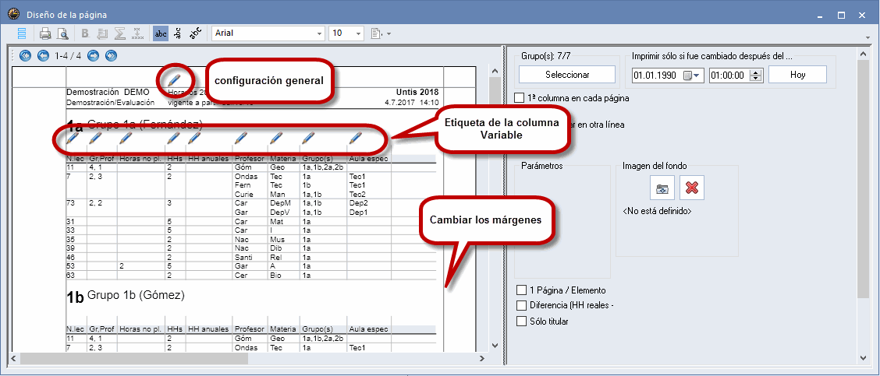Click the 'Santi' professor cell
This screenshot has height=376, width=880.
(x=244, y=257)
